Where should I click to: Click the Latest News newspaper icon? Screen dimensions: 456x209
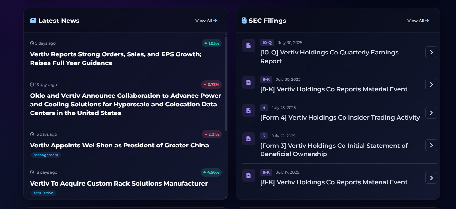pos(33,21)
